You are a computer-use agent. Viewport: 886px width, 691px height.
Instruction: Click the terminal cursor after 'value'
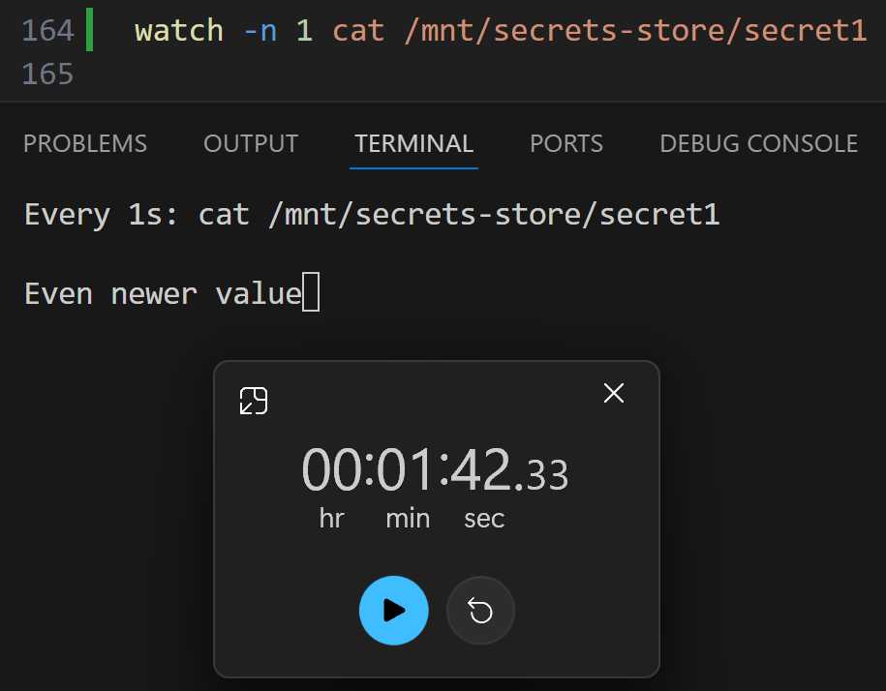pos(311,292)
